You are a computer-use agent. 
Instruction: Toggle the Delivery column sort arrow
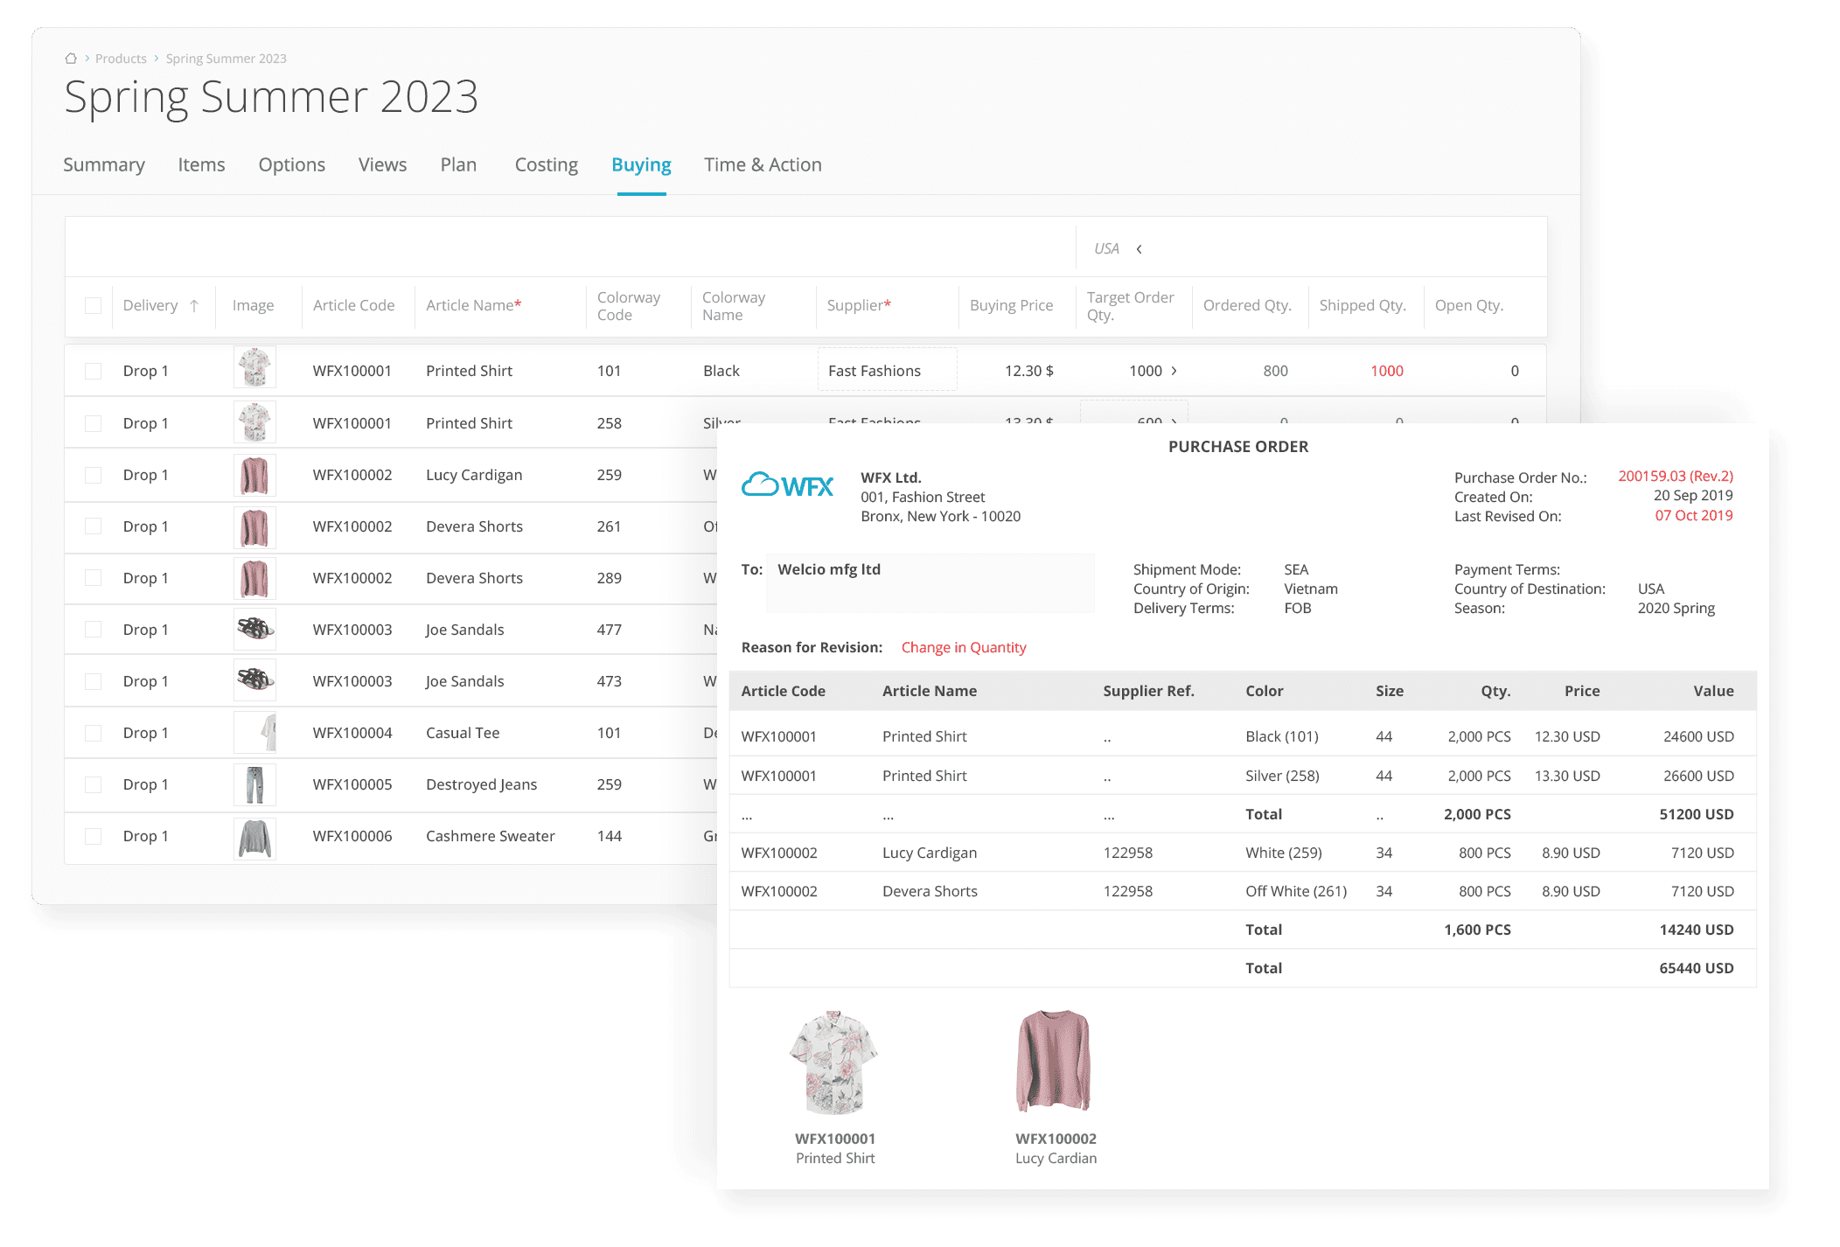point(195,305)
